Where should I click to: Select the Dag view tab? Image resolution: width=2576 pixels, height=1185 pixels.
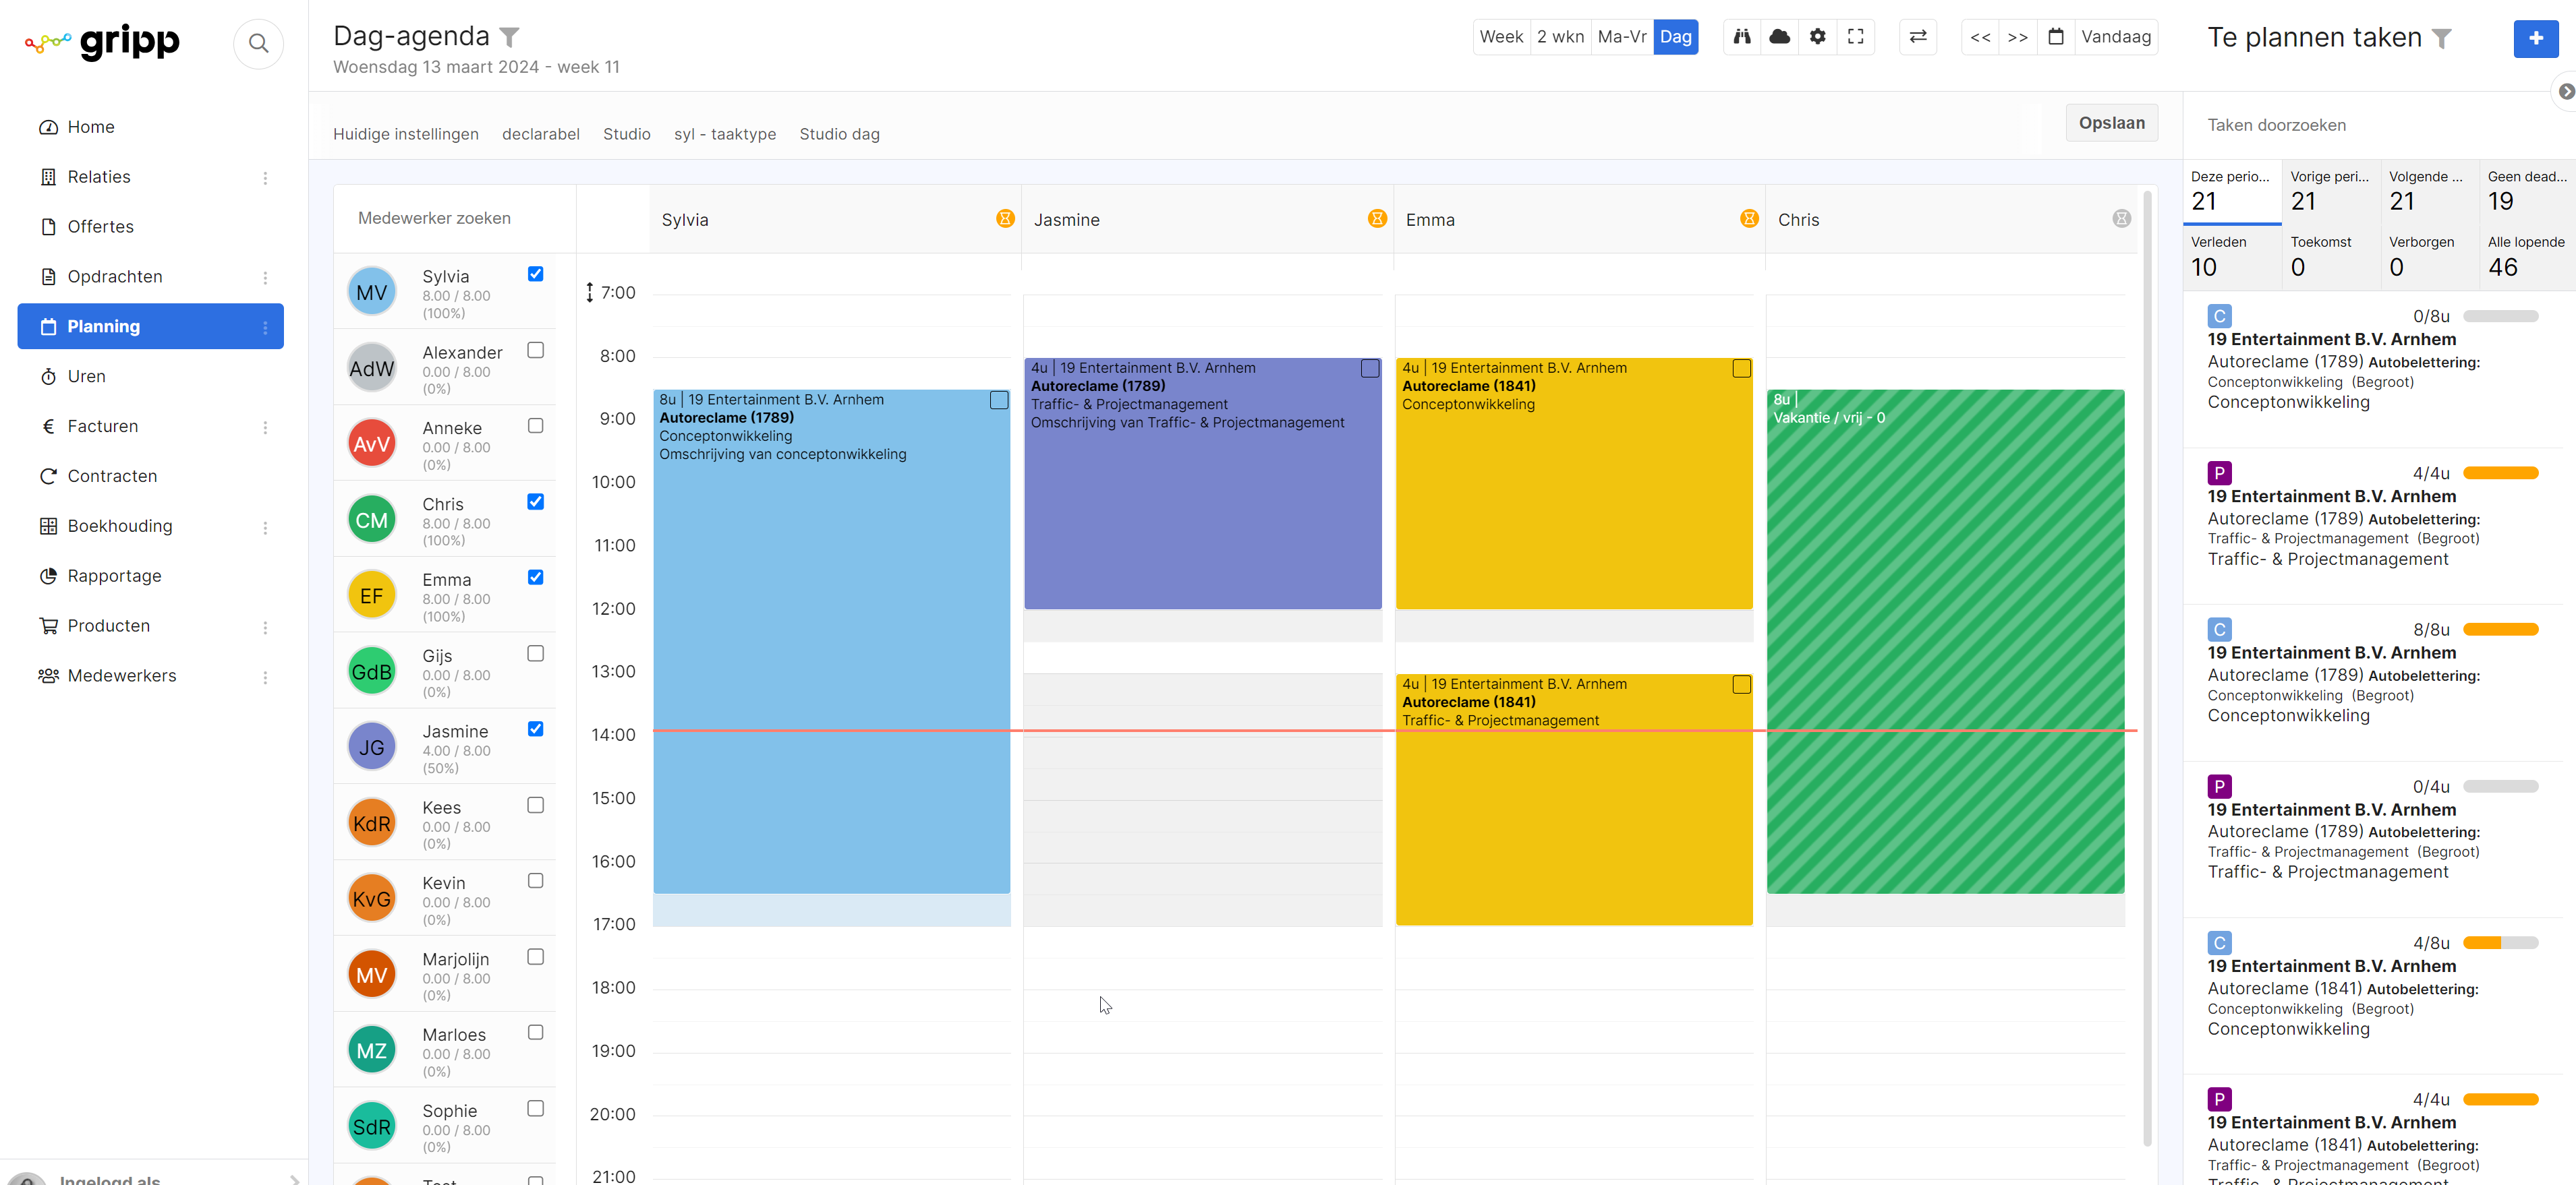point(1676,37)
